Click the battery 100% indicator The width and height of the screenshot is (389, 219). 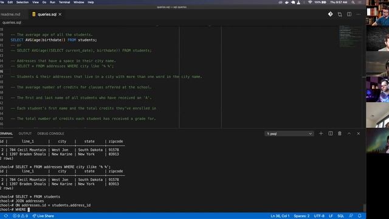[x=320, y=2]
